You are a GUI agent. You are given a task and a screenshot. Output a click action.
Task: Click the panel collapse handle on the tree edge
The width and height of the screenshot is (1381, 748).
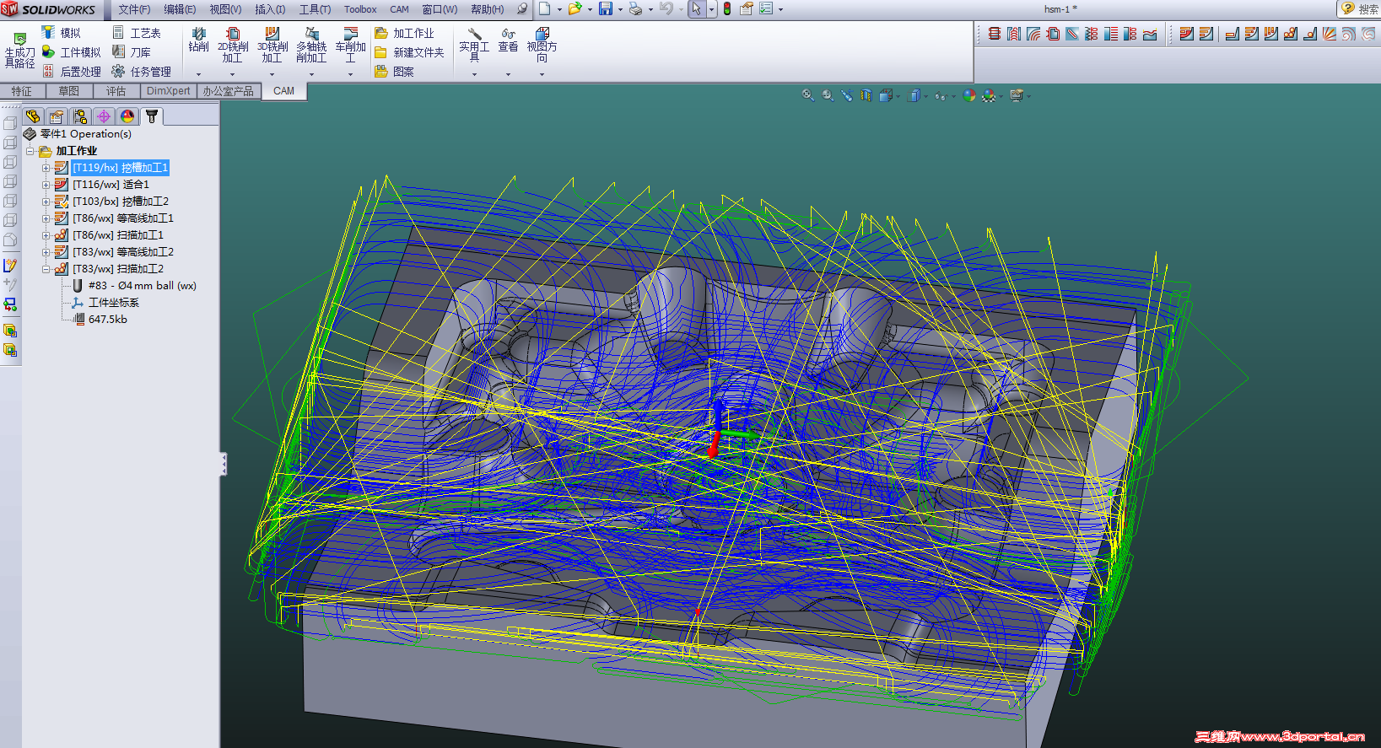click(x=224, y=464)
